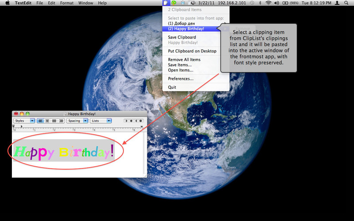Align text left in TextEdit
The width and height of the screenshot is (354, 221).
(40, 121)
